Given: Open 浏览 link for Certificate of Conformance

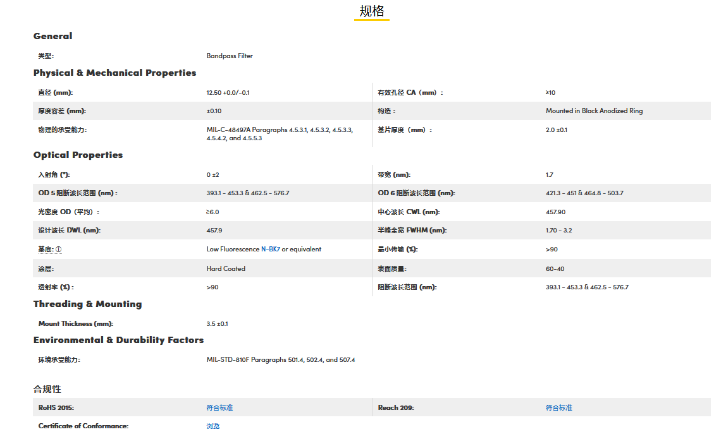Looking at the screenshot, I should coord(213,426).
